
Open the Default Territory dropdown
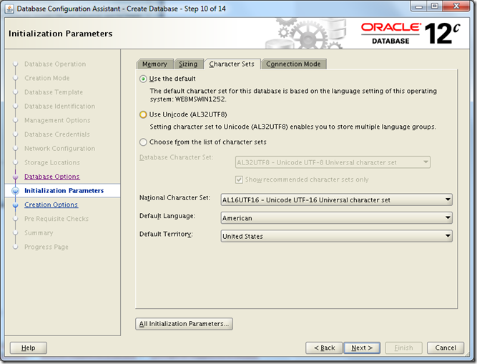[x=336, y=236]
